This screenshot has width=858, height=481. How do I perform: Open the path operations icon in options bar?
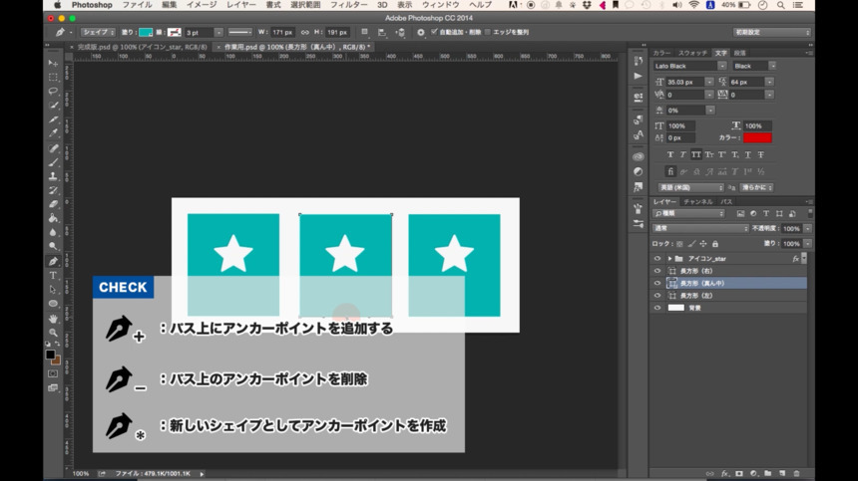(x=365, y=32)
